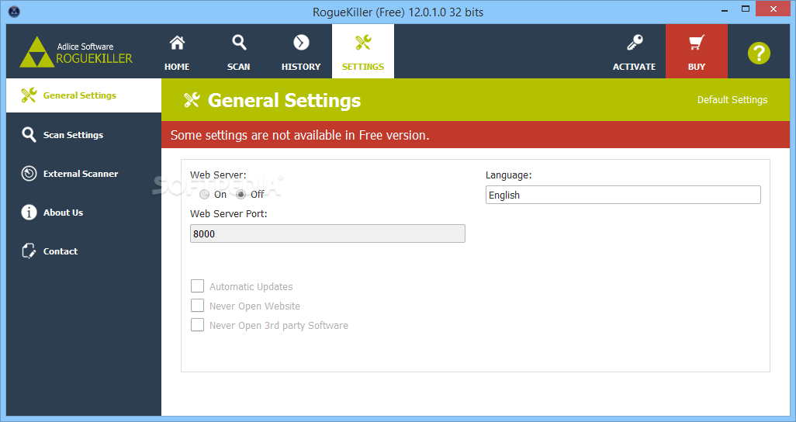Click the Web Server Port field
This screenshot has width=796, height=422.
click(327, 233)
